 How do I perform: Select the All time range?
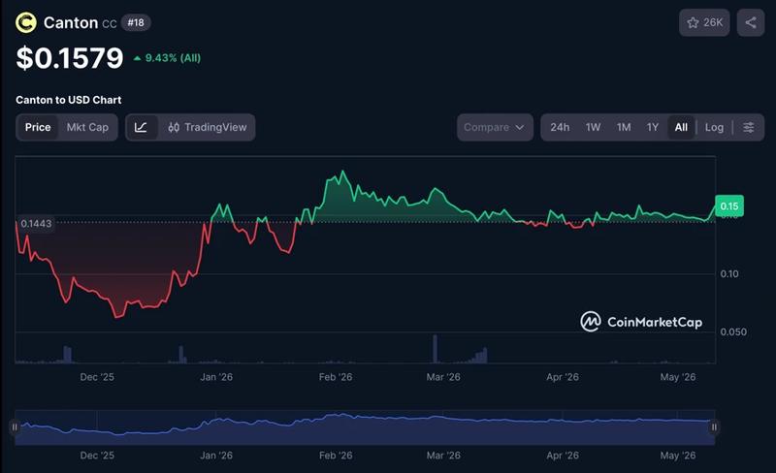pyautogui.click(x=681, y=128)
